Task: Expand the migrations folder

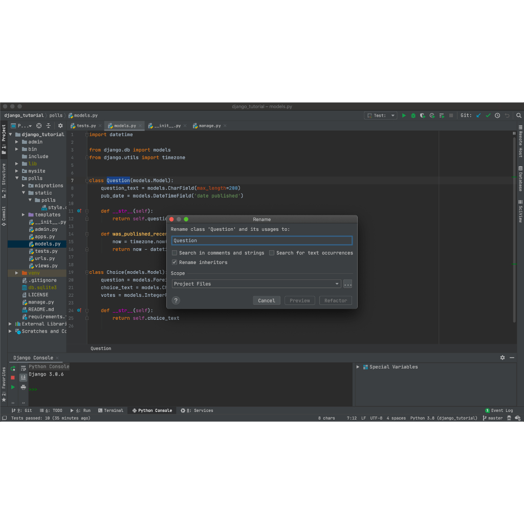Action: point(24,185)
